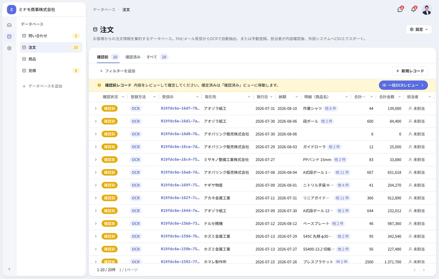439x279 pixels.
Task: Expand the row for ナギサ物産
Action: pyautogui.click(x=96, y=185)
